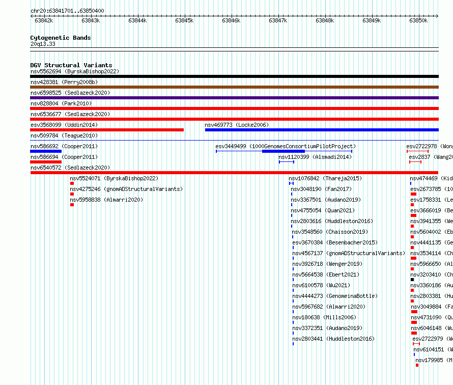Open nsv5967682 (Almarri2020) label
The height and width of the screenshot is (385, 453).
point(329,307)
